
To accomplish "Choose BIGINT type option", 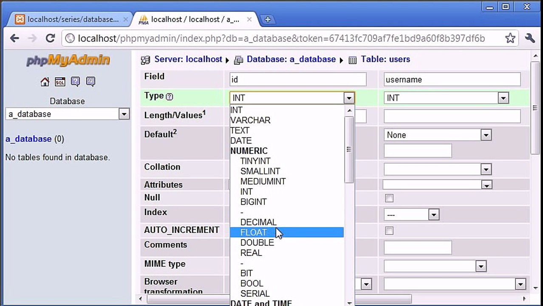I will (x=287, y=202).
